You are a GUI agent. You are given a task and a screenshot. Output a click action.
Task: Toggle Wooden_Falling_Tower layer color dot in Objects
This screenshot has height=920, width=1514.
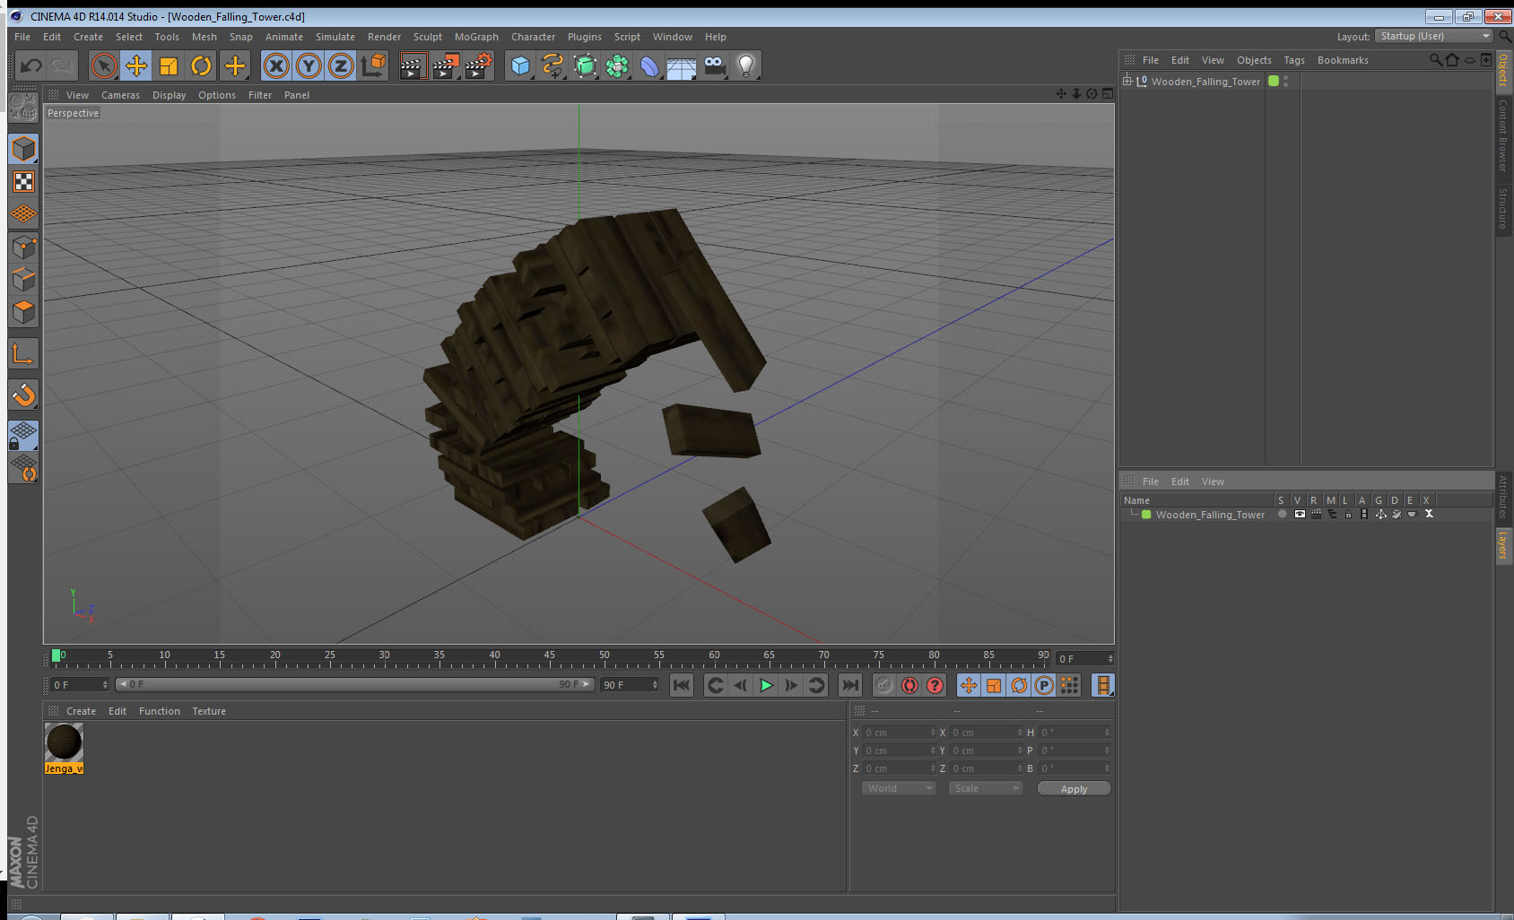click(x=1273, y=81)
